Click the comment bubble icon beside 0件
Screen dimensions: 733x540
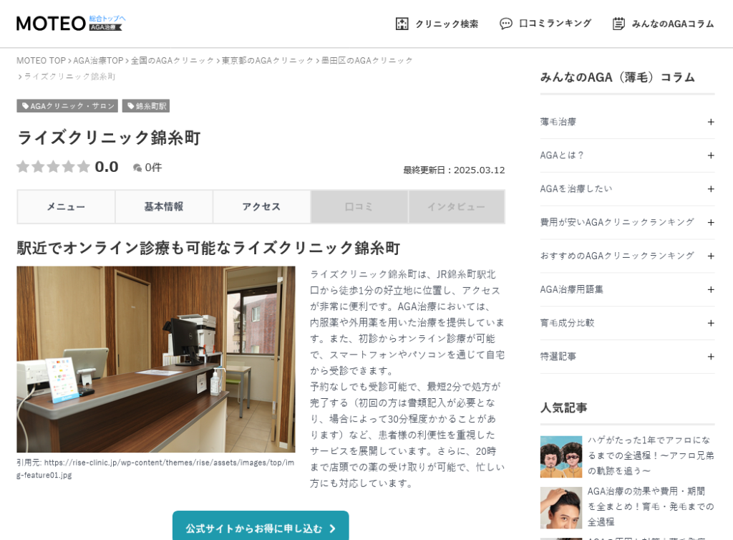(x=137, y=168)
